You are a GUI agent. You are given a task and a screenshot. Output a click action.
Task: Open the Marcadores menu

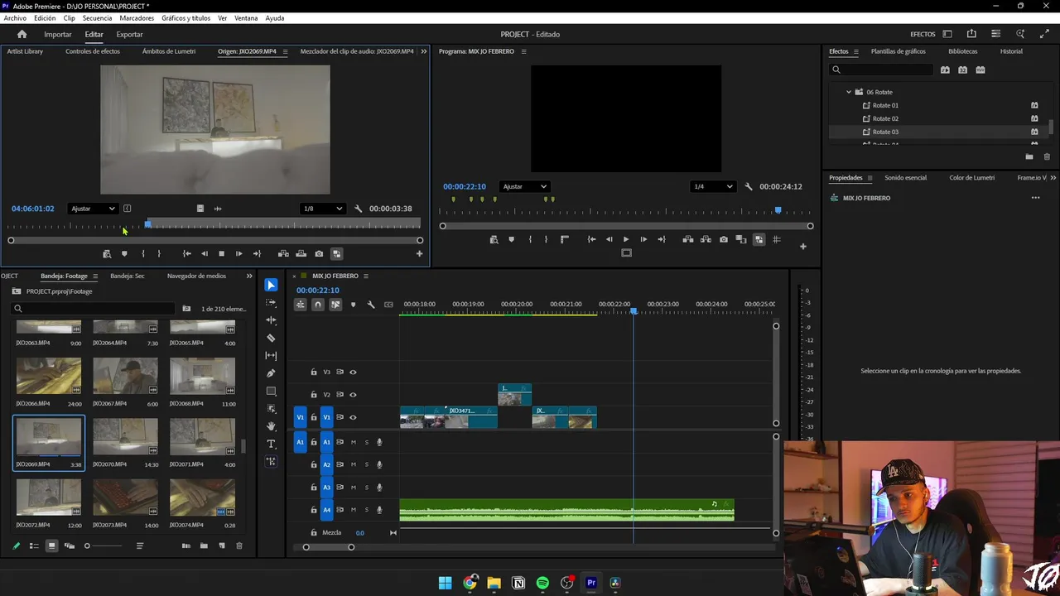(137, 17)
